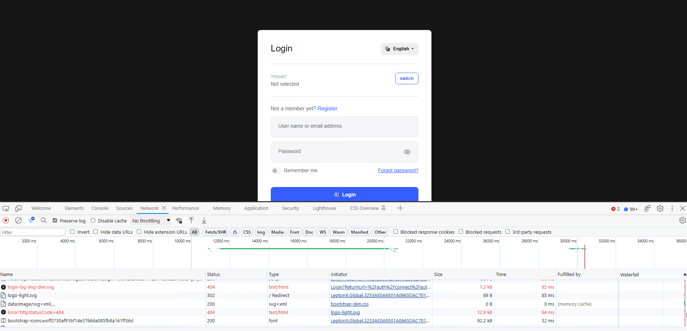Open the network search magnifier
This screenshot has height=331, width=687.
[x=44, y=220]
